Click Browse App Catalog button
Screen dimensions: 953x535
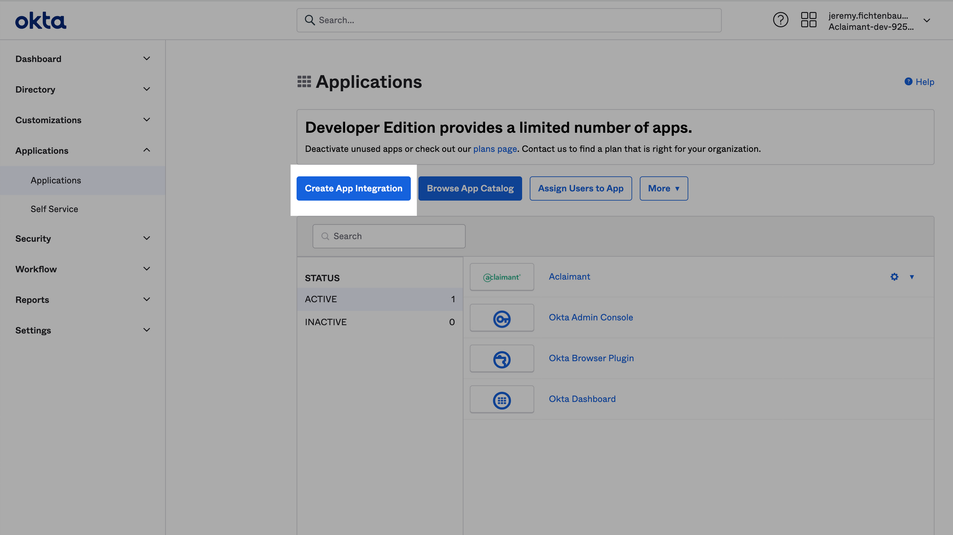click(x=470, y=188)
